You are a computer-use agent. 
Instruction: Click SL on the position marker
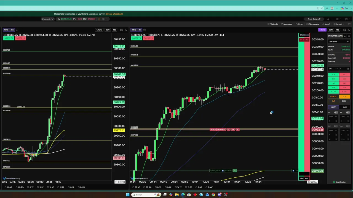click(x=228, y=130)
